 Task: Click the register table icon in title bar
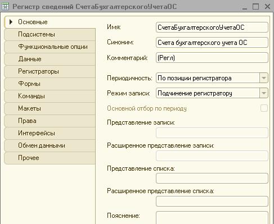point(5,6)
